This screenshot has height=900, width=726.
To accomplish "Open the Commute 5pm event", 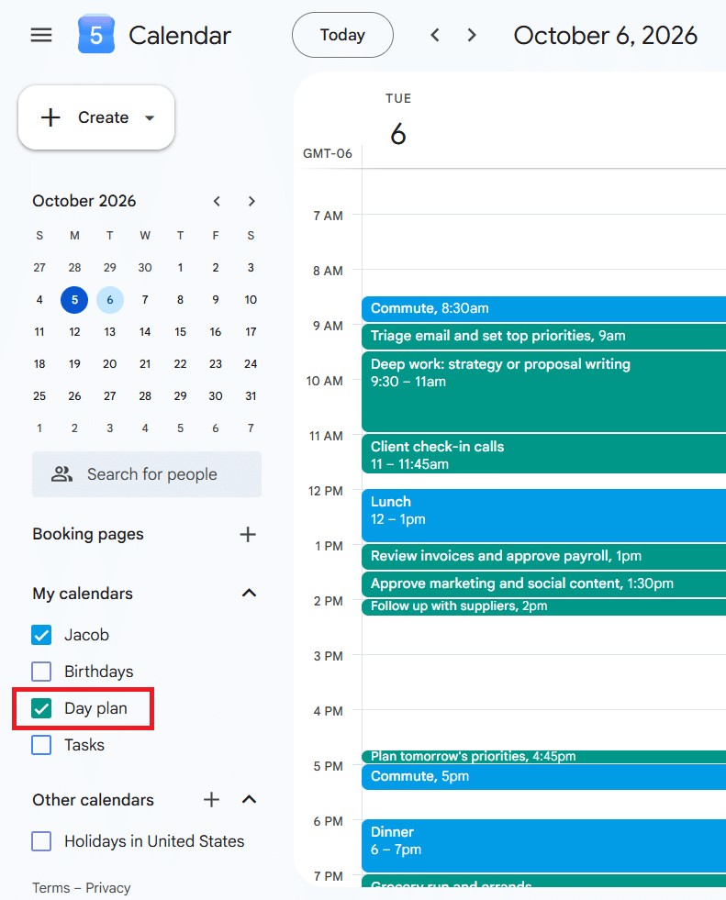I will (543, 776).
